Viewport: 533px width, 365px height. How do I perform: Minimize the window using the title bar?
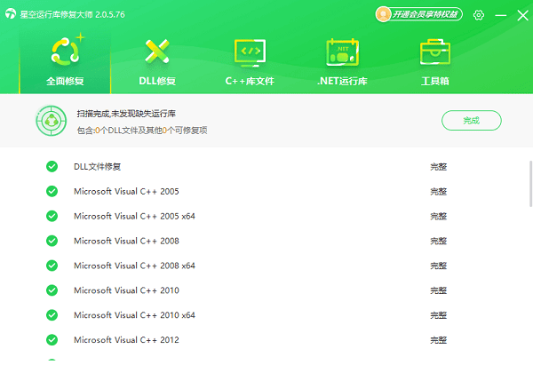pyautogui.click(x=502, y=15)
